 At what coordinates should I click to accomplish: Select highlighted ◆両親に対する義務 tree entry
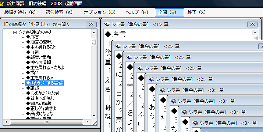(45, 83)
